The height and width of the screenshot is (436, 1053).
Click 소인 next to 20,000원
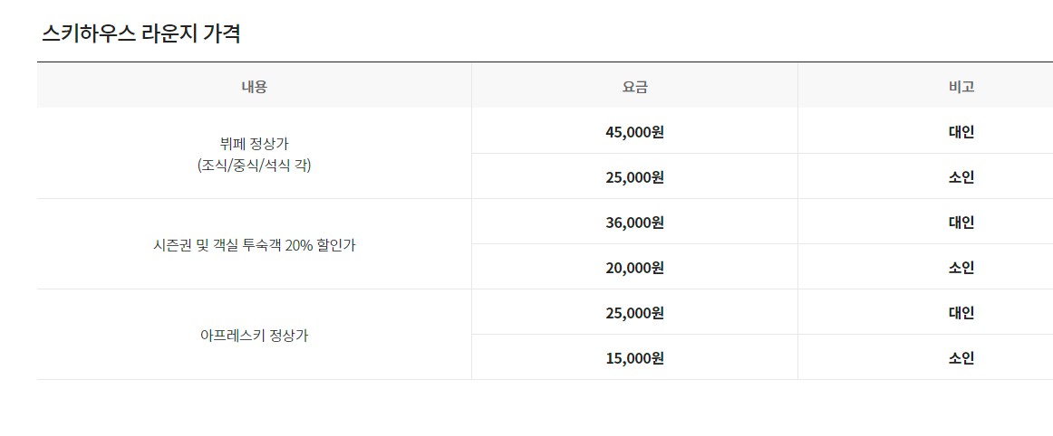click(961, 268)
